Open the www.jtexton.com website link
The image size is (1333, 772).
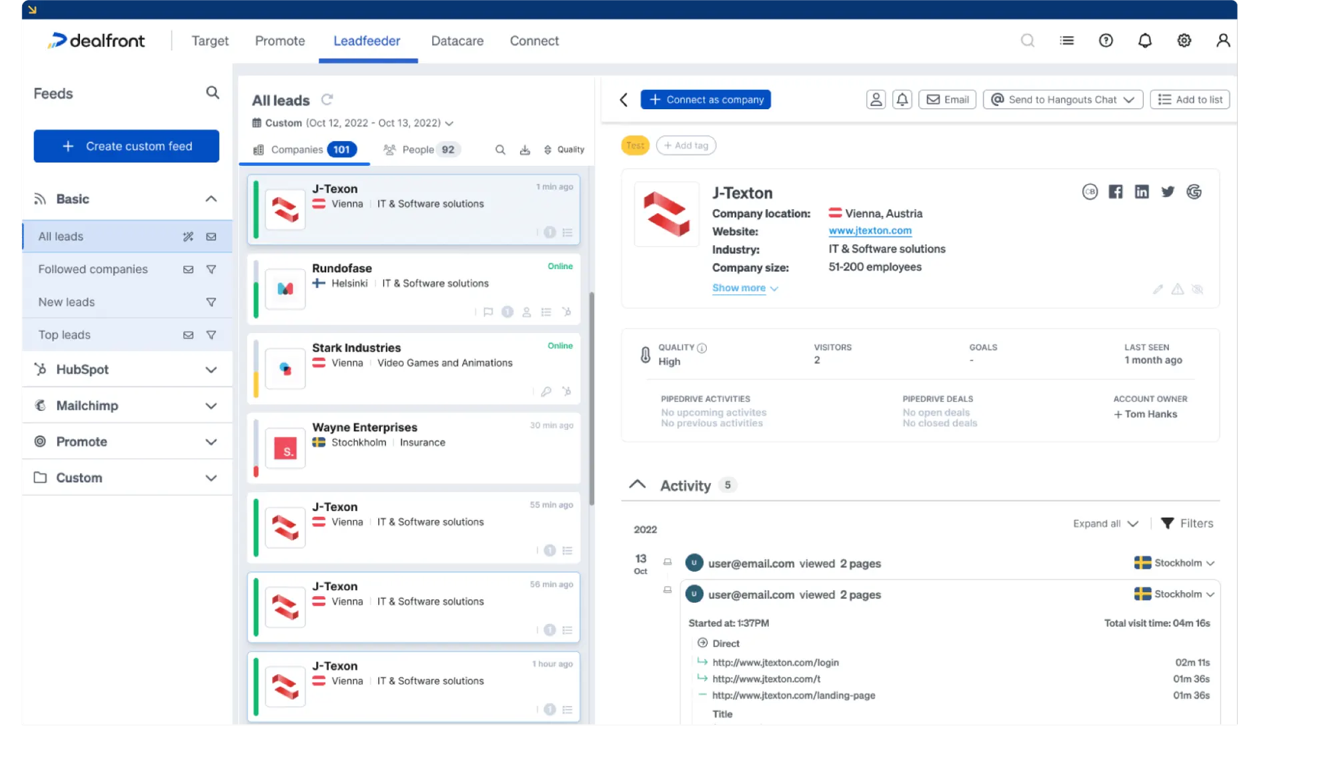tap(870, 230)
